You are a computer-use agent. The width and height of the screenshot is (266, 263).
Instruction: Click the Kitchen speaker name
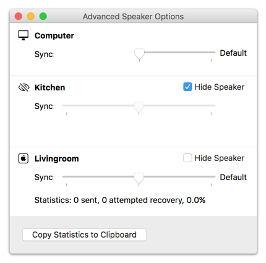point(49,87)
